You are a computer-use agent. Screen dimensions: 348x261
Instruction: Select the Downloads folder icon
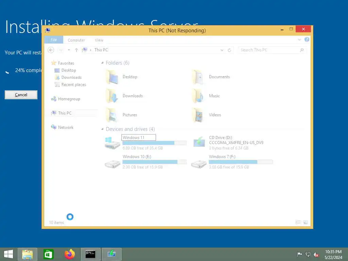pyautogui.click(x=112, y=96)
